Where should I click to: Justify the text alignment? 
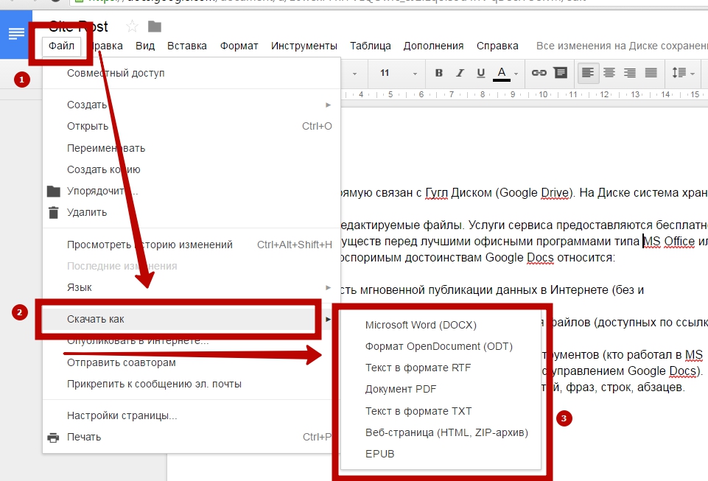(651, 73)
